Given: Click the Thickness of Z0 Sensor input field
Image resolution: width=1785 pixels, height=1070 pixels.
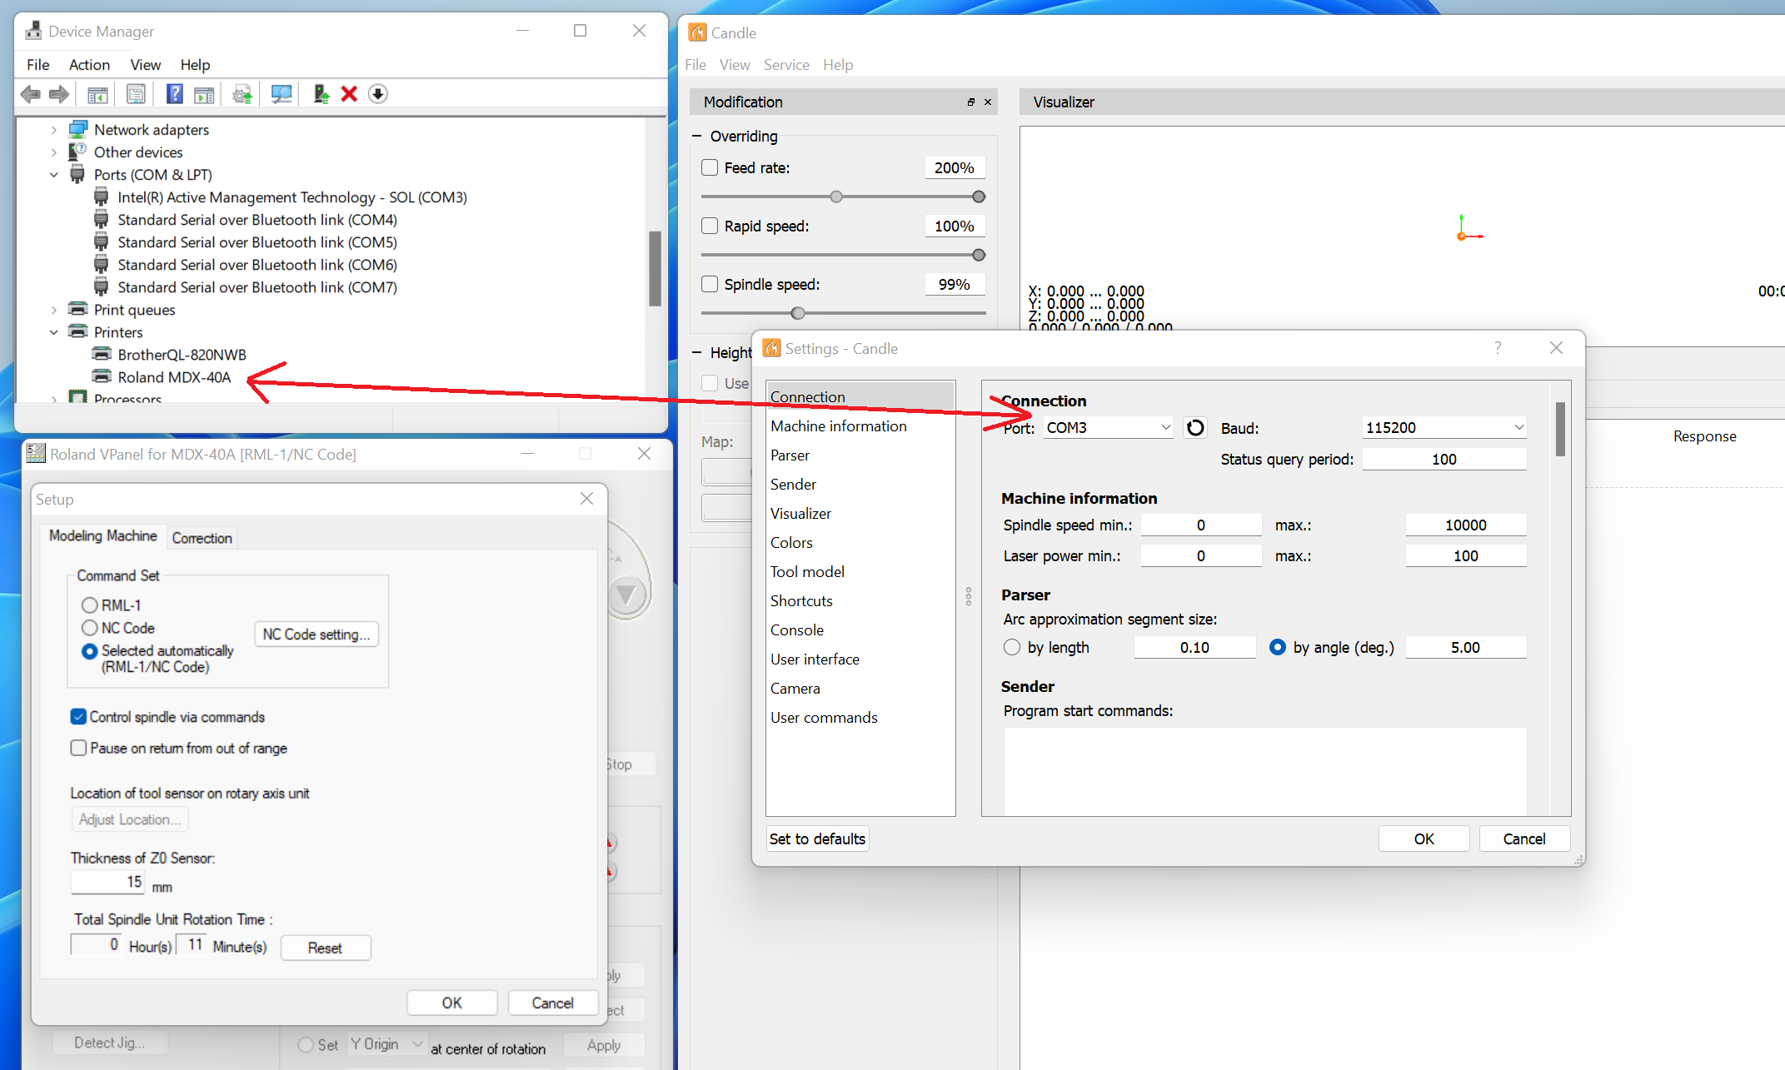Looking at the screenshot, I should [x=108, y=882].
